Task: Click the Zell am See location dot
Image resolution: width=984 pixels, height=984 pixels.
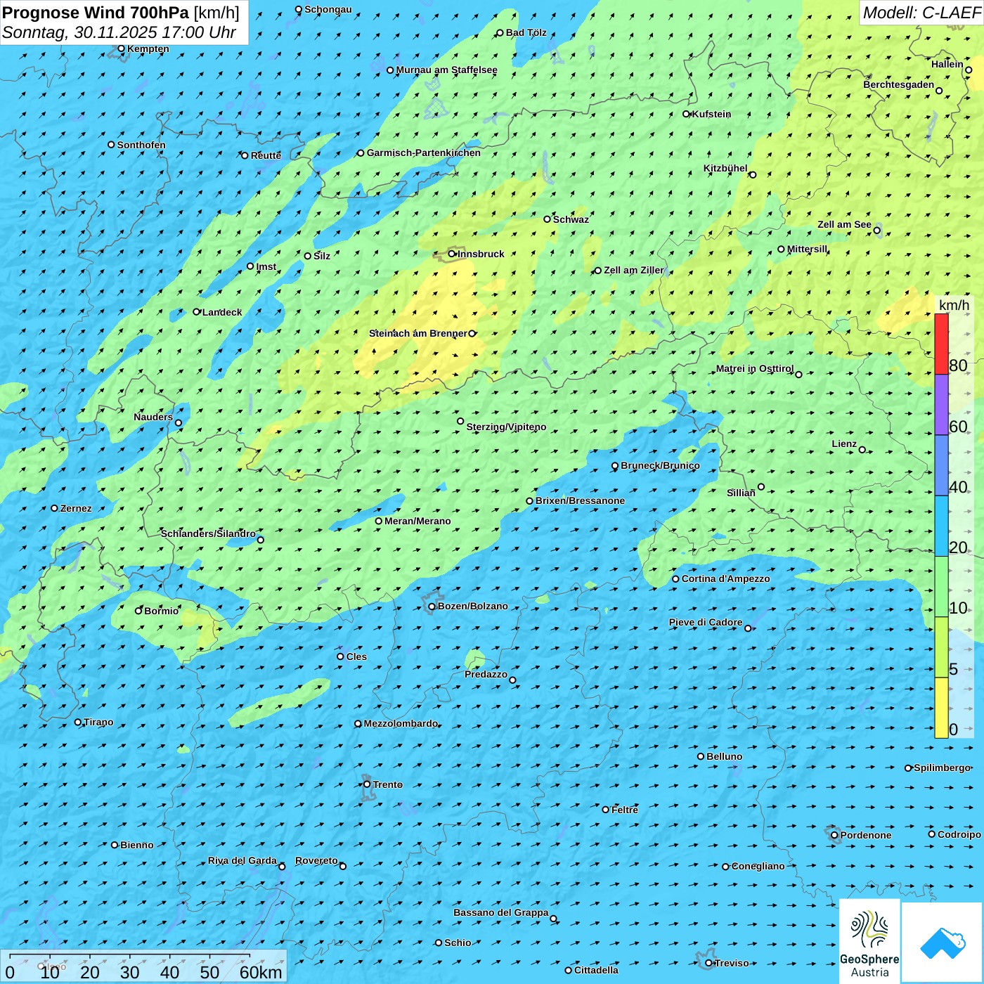Action: pyautogui.click(x=876, y=230)
